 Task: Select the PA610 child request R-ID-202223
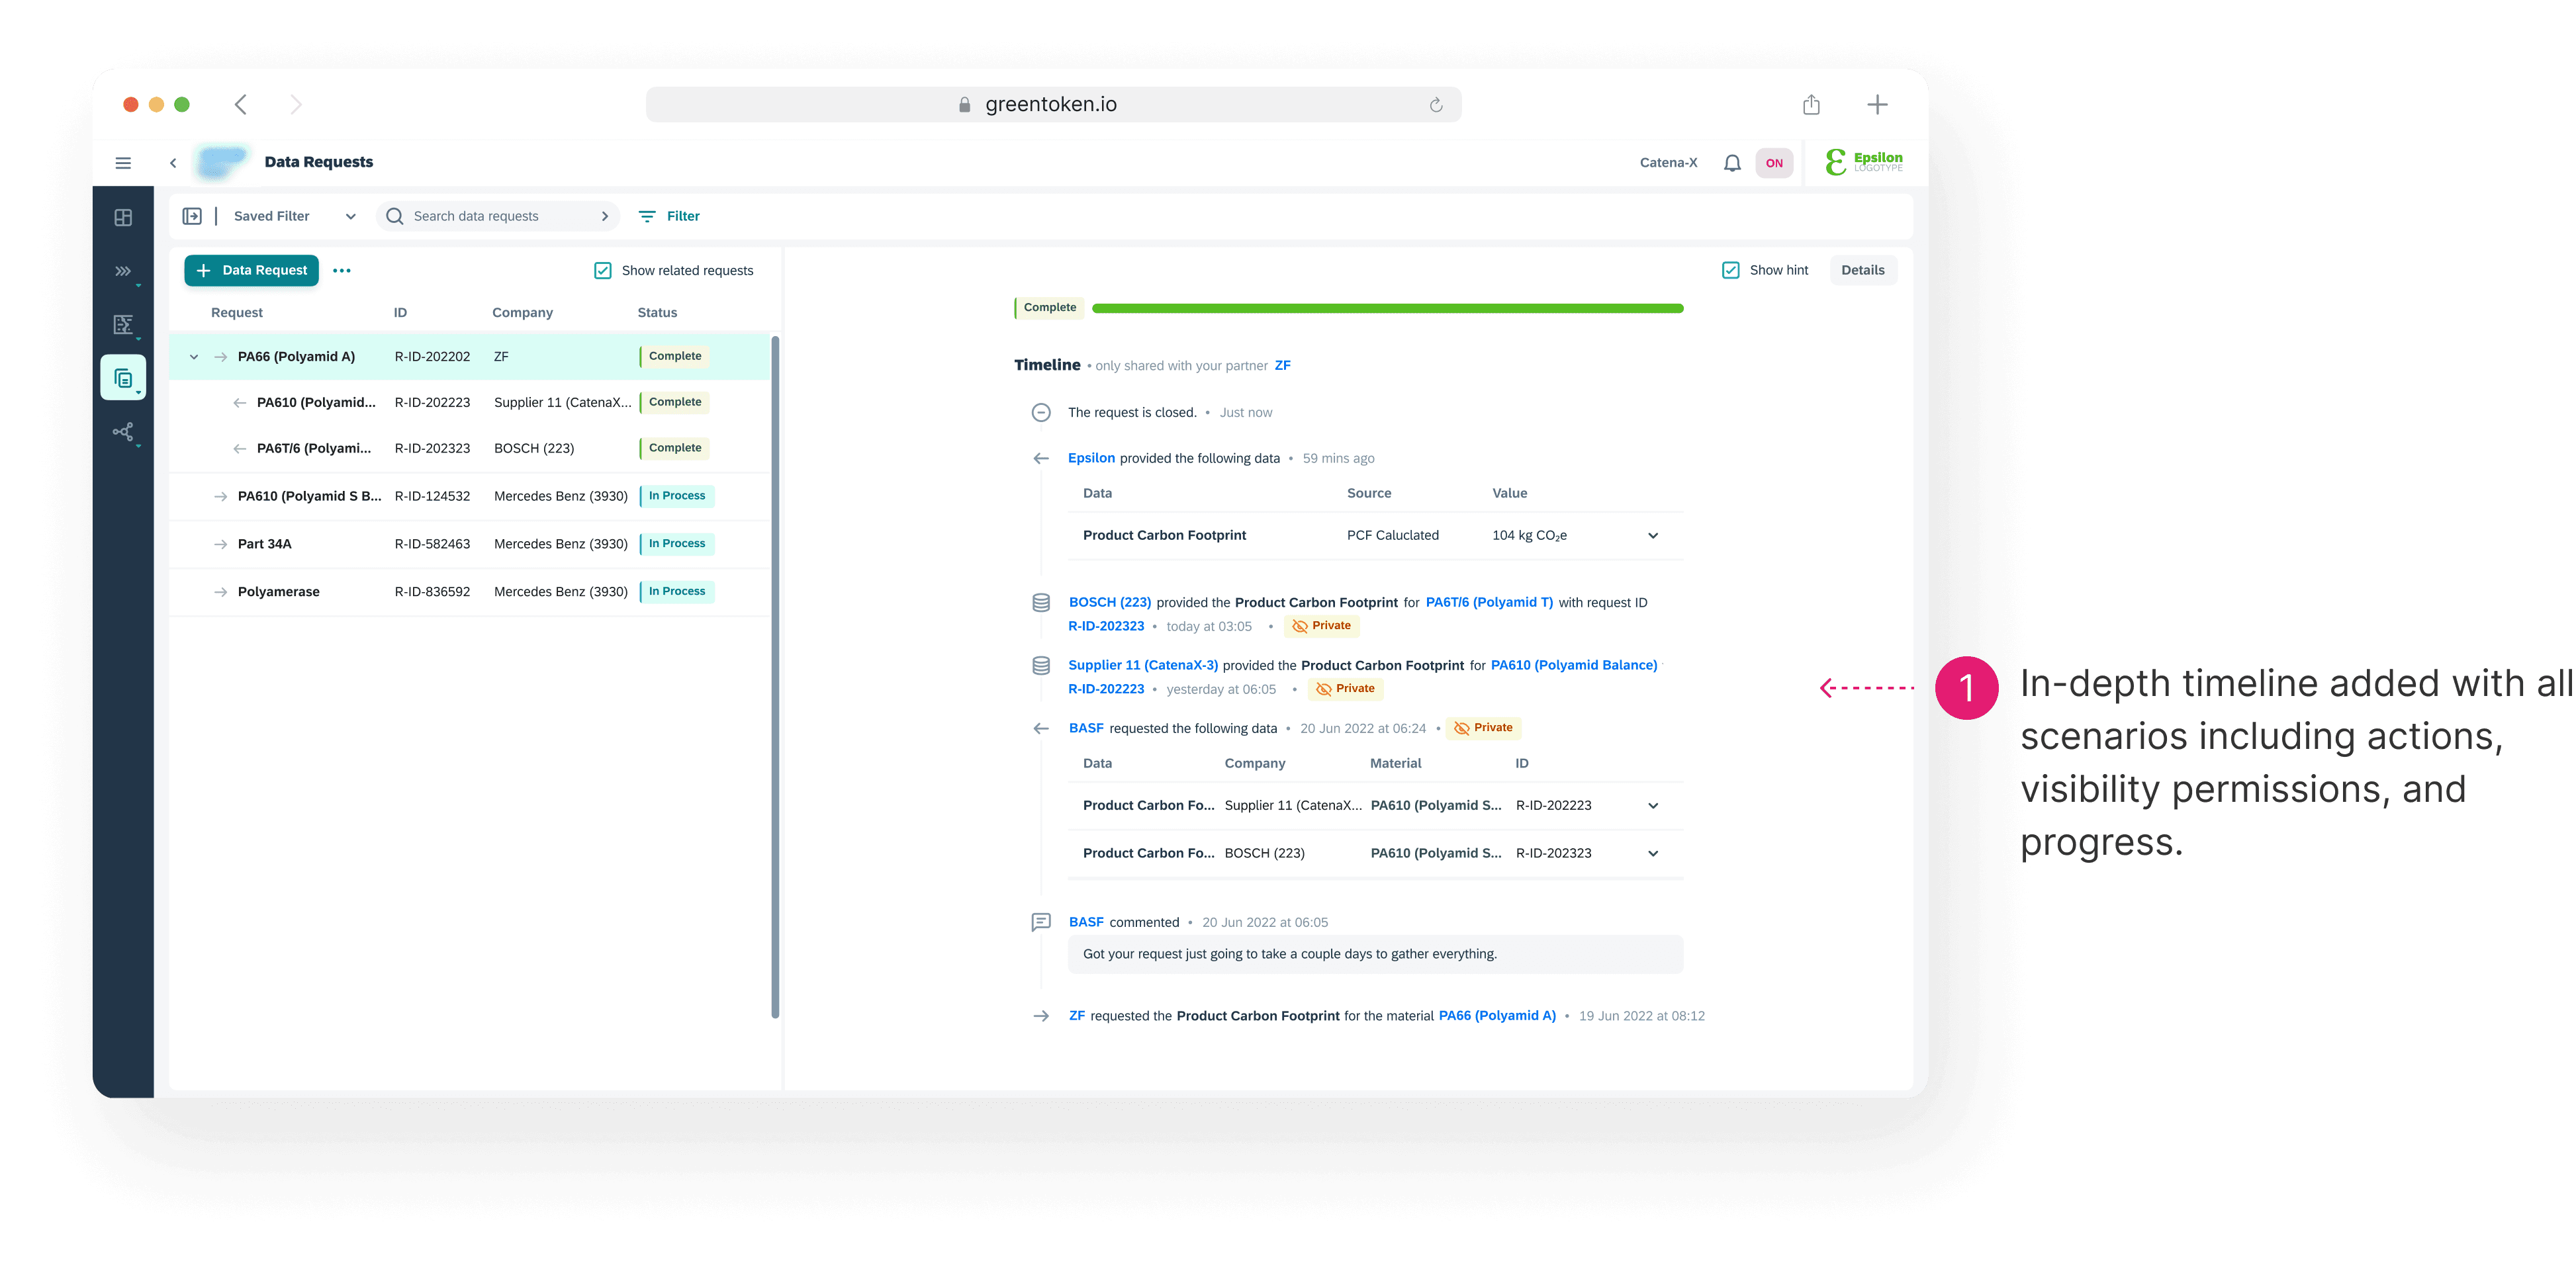pos(470,403)
